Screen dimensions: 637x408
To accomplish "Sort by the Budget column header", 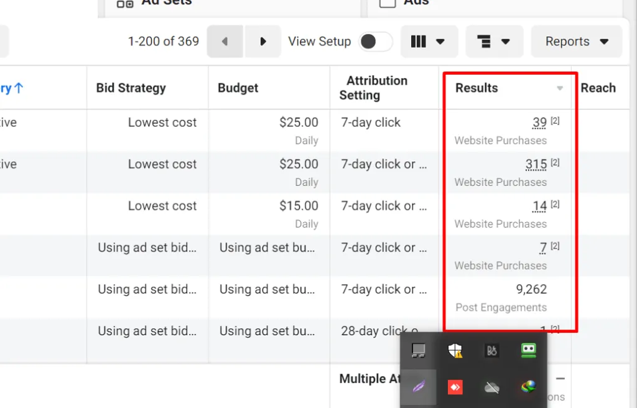I will 238,88.
